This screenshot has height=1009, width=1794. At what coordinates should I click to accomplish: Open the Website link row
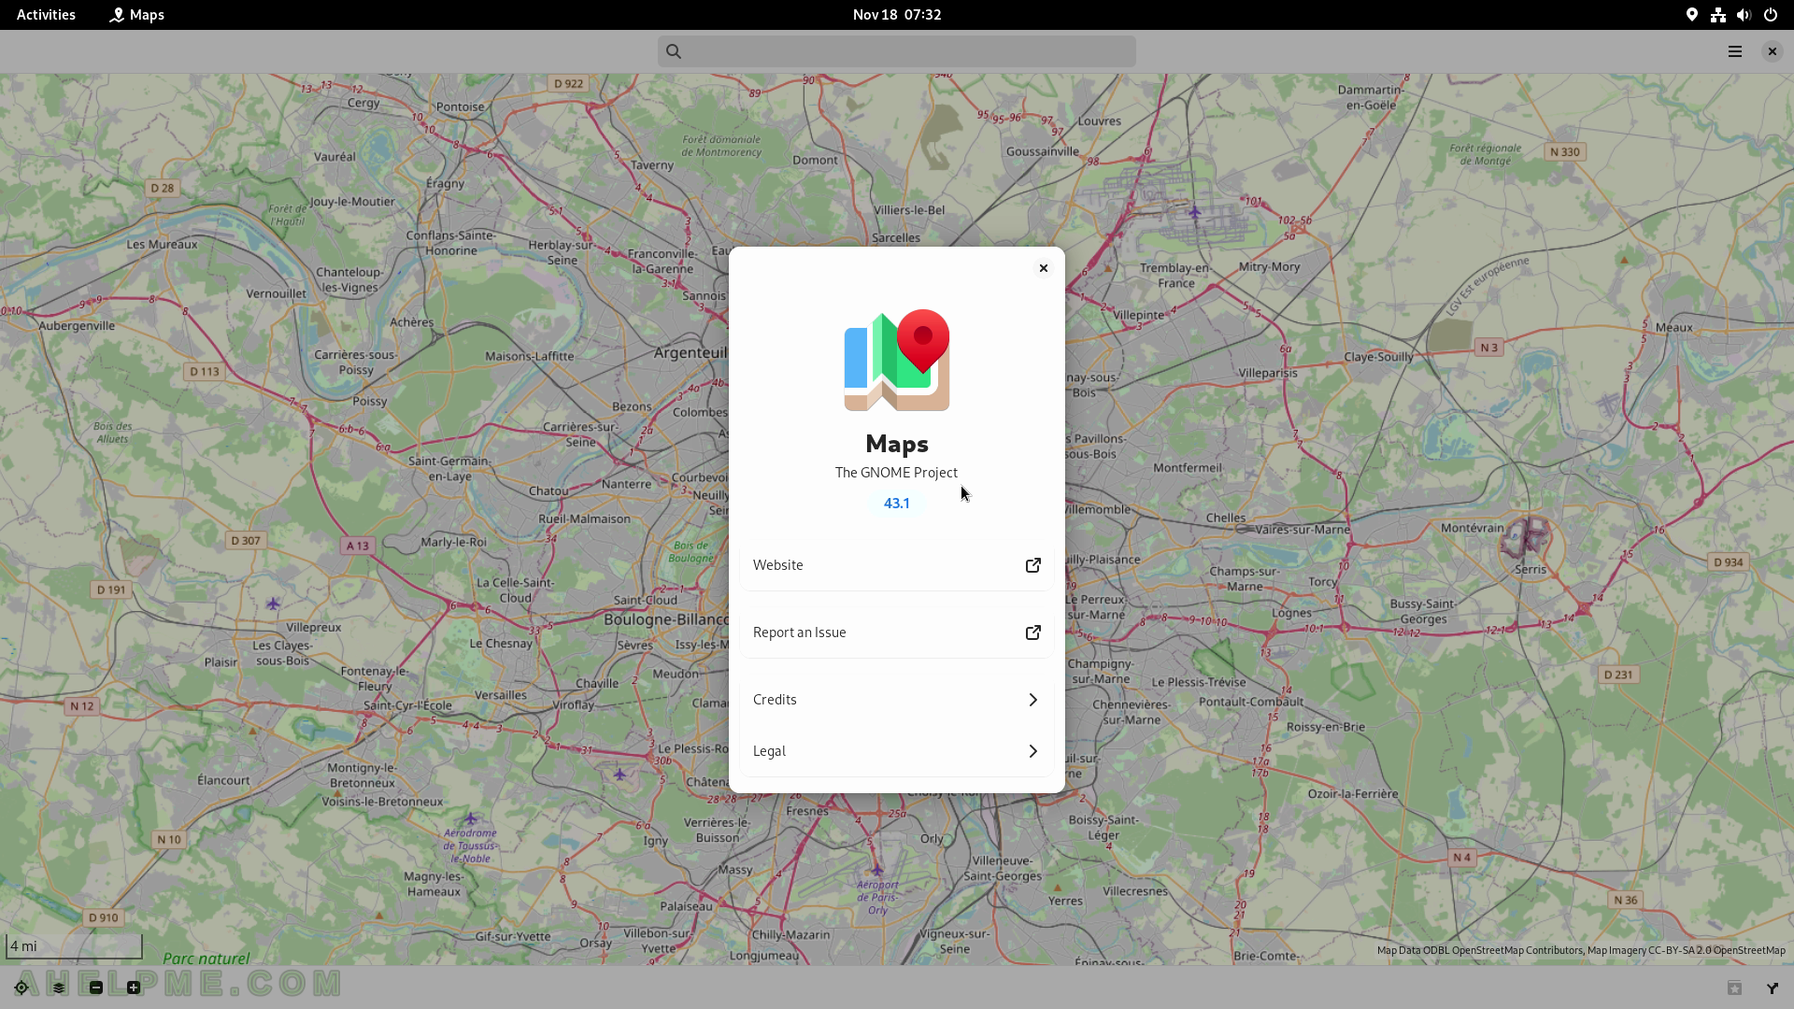point(897,564)
